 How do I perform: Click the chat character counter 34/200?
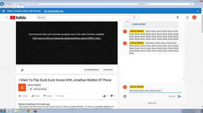[x=172, y=96]
